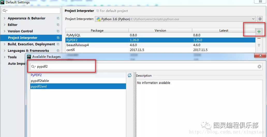The image size is (267, 137).
Task: Expand the Tools section
Action: (x=4, y=57)
